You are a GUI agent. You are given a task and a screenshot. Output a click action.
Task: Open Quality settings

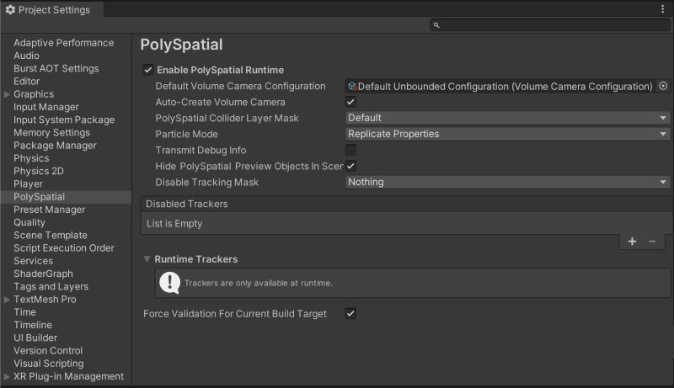coord(29,223)
